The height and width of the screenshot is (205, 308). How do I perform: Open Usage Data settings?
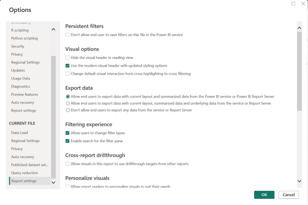click(x=20, y=78)
